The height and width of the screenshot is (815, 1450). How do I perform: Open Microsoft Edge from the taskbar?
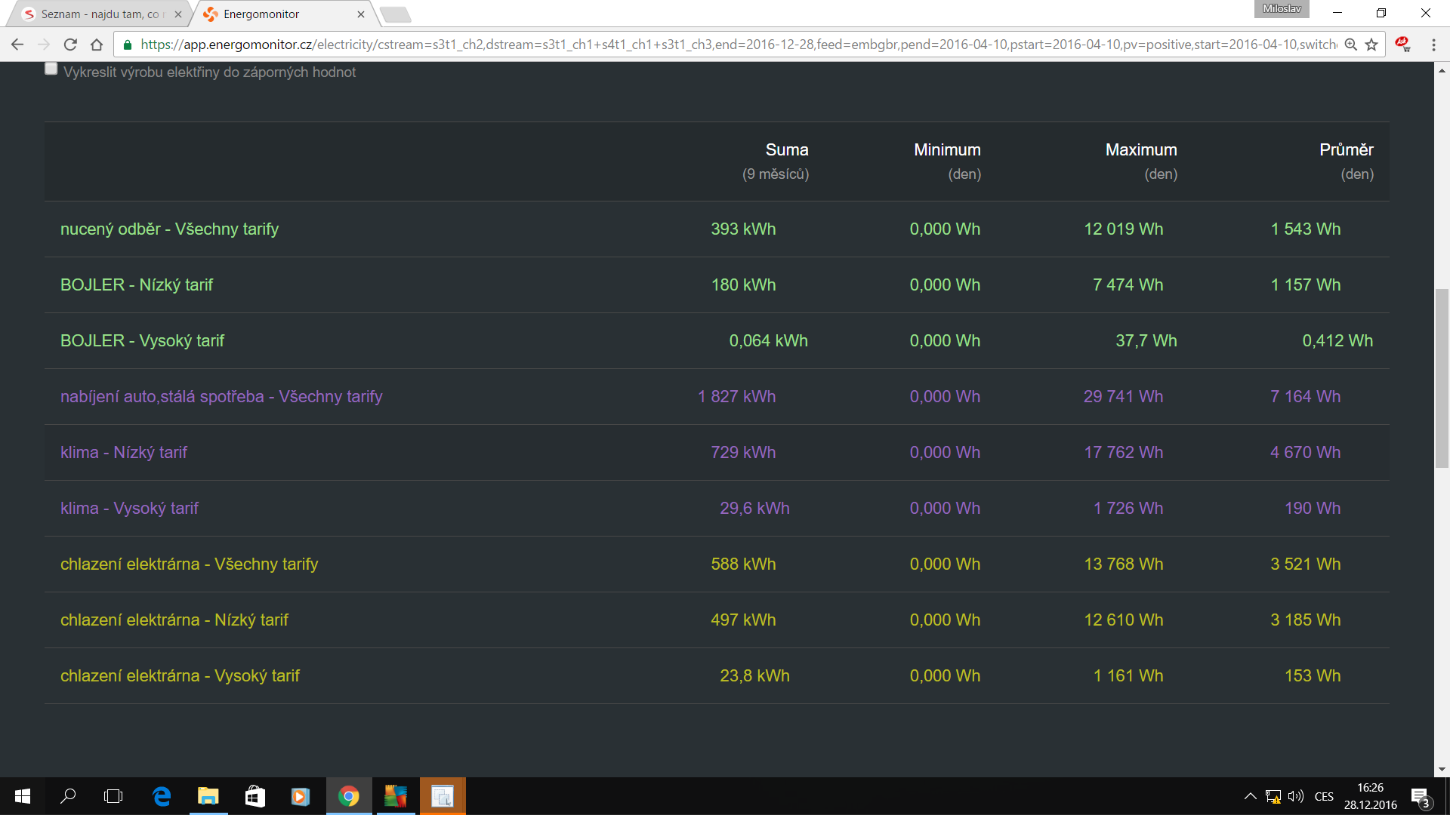[x=162, y=796]
